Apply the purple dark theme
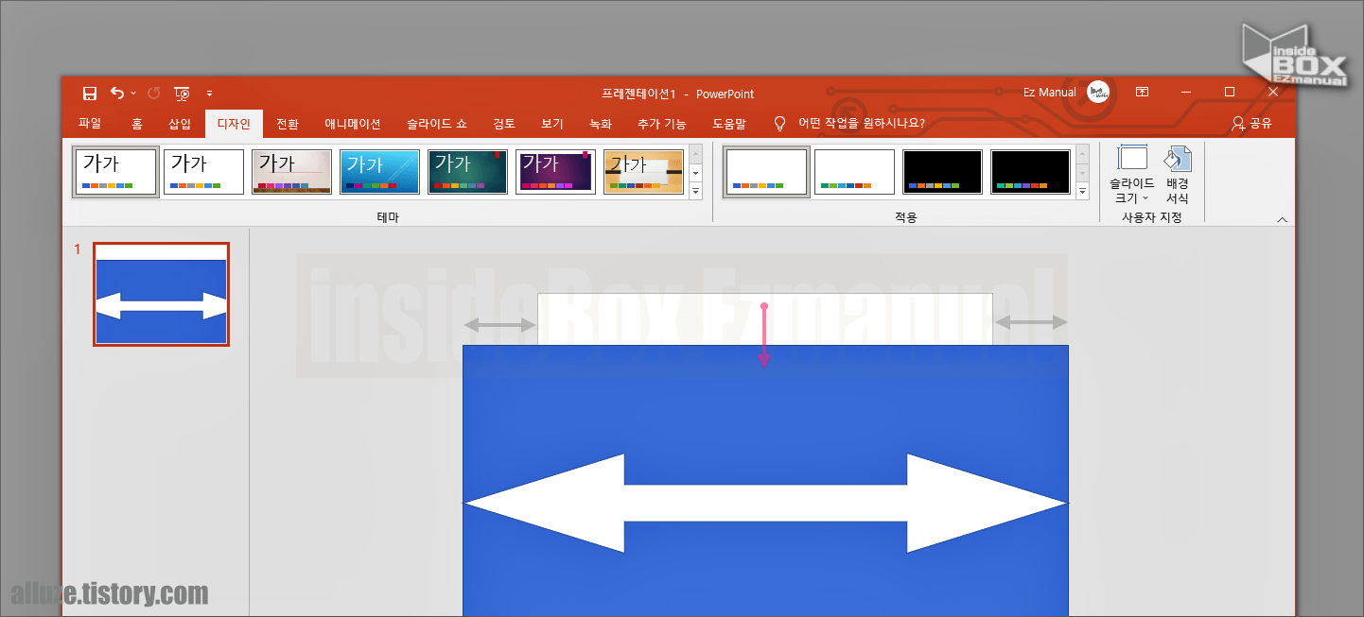 (x=555, y=172)
